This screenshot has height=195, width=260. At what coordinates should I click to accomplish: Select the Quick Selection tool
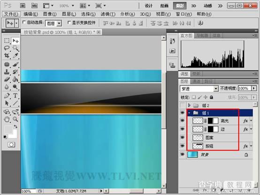15,48
